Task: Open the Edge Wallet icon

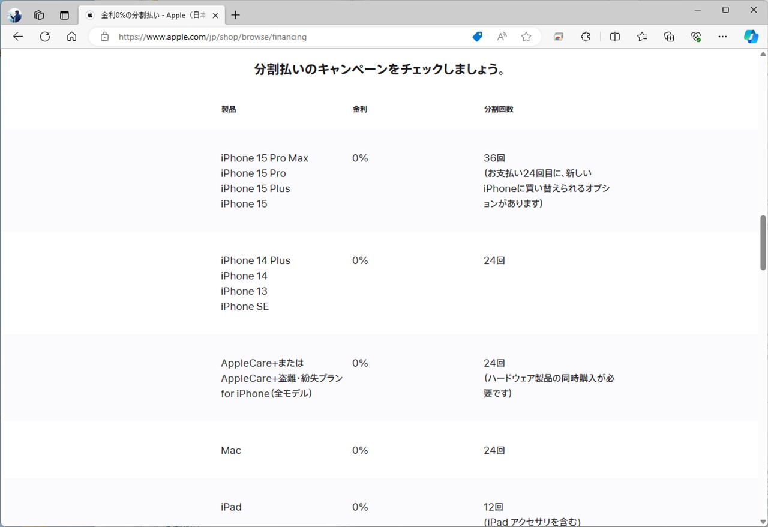Action: 477,37
